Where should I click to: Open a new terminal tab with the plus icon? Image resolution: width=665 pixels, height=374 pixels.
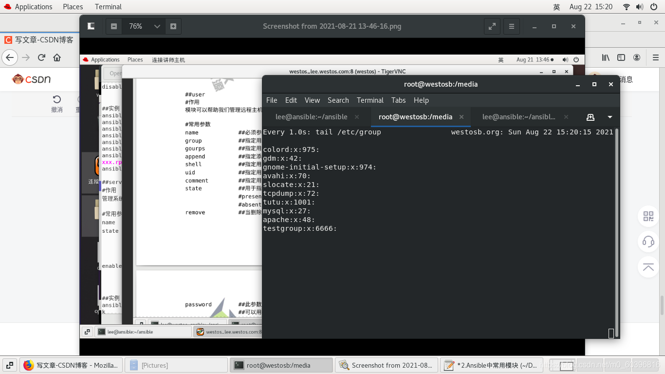pyautogui.click(x=591, y=117)
